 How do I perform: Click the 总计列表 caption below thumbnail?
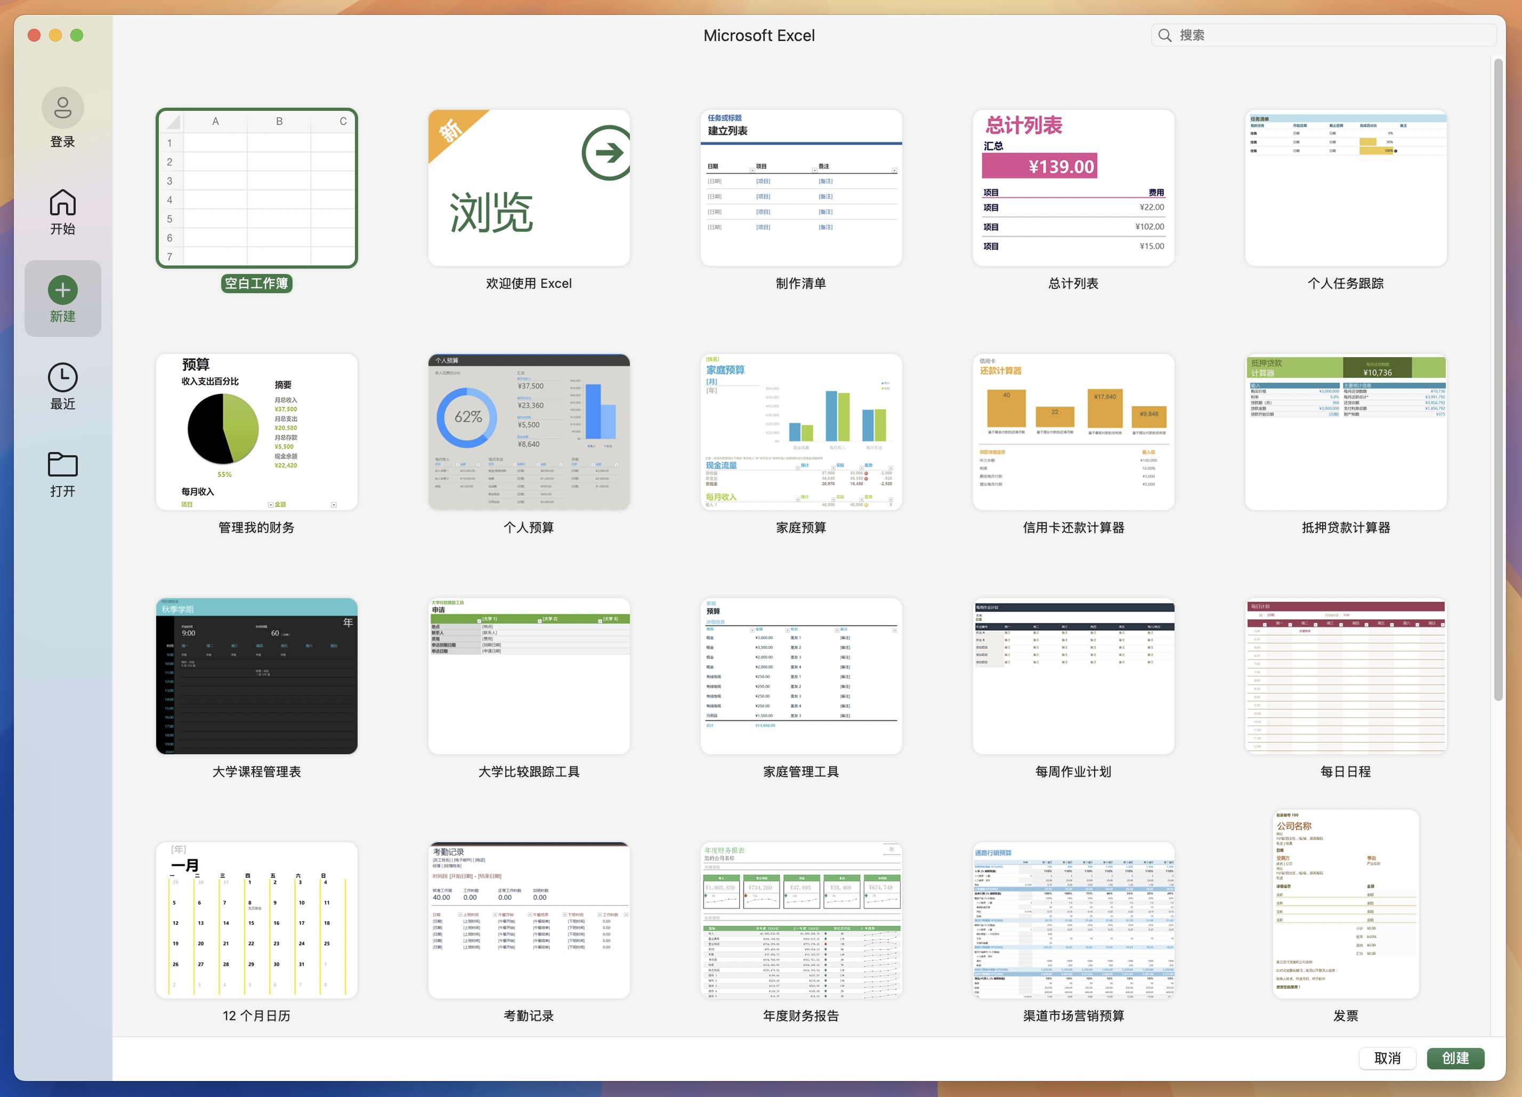1073,284
